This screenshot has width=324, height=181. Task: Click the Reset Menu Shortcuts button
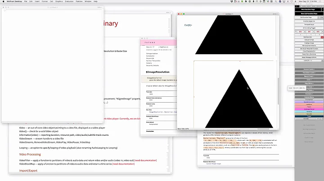(x=309, y=54)
